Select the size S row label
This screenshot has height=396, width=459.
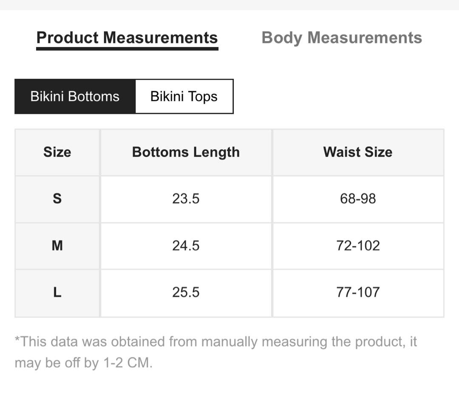tap(57, 199)
